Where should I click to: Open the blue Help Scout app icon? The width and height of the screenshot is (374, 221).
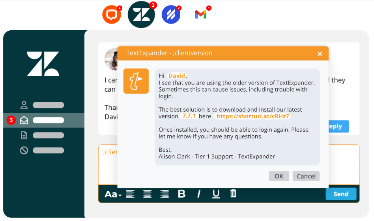pyautogui.click(x=171, y=15)
